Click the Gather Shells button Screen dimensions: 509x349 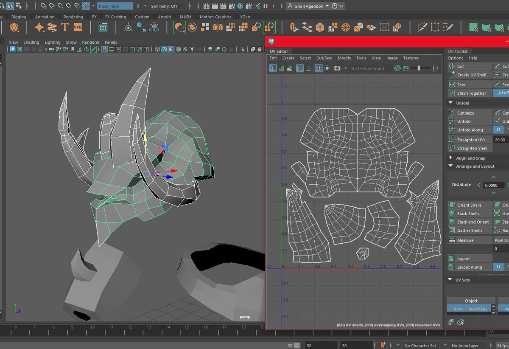[x=470, y=231]
